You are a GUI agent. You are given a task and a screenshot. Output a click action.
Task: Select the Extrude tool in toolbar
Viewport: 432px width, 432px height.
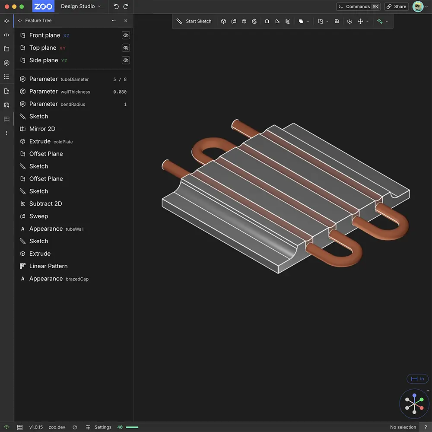pyautogui.click(x=223, y=21)
